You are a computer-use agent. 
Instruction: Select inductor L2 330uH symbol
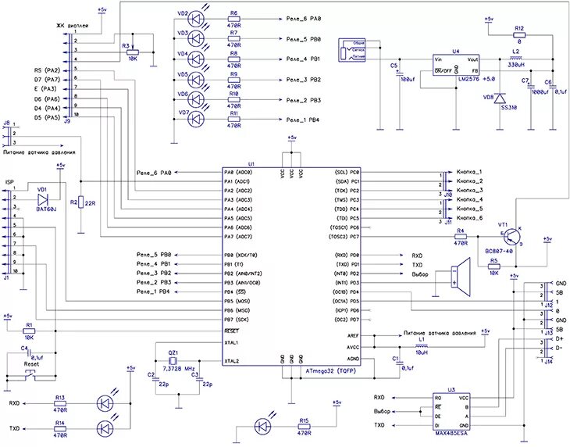[515, 58]
